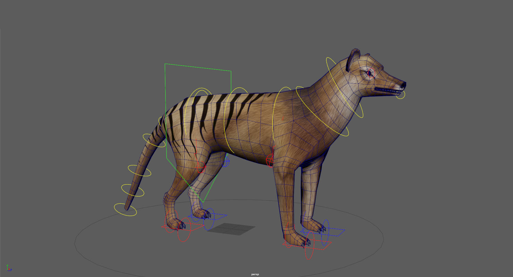Select the yellow head ring behind the ear
This screenshot has width=513, height=277.
click(x=344, y=88)
